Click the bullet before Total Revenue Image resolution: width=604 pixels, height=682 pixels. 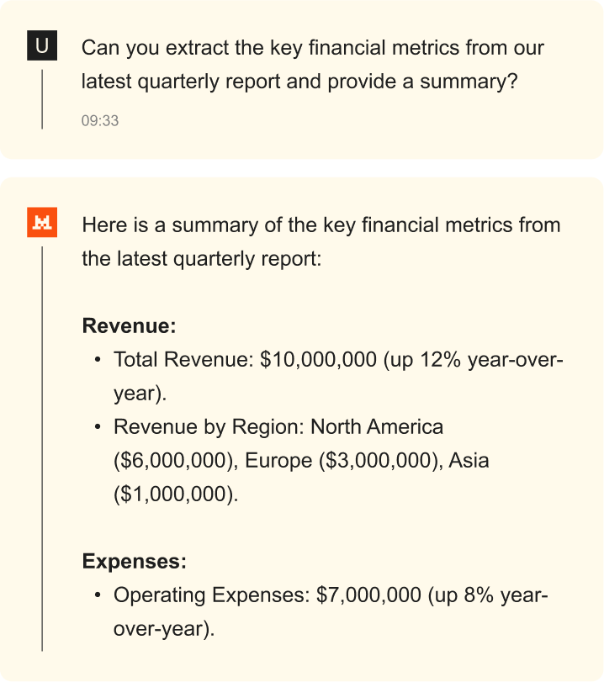(98, 360)
